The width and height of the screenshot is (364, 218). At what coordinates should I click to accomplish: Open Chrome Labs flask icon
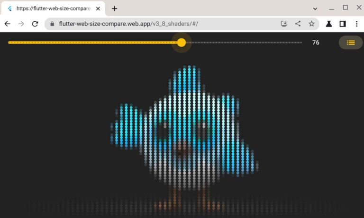click(329, 24)
